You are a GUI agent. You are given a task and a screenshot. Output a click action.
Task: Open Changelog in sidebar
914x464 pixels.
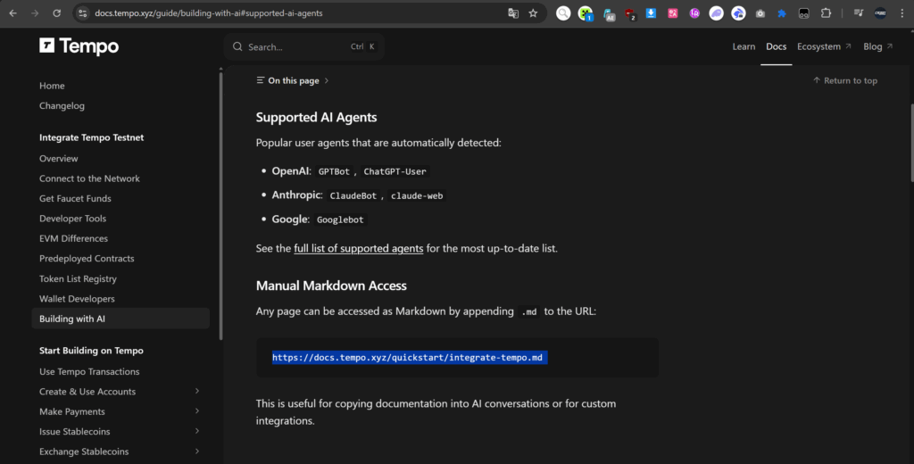click(62, 105)
